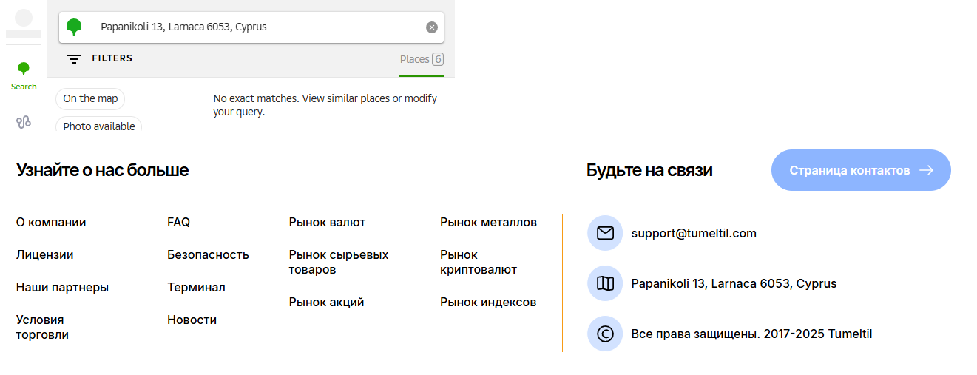Click the Будьте на связи heading
The image size is (977, 375).
pyautogui.click(x=649, y=170)
